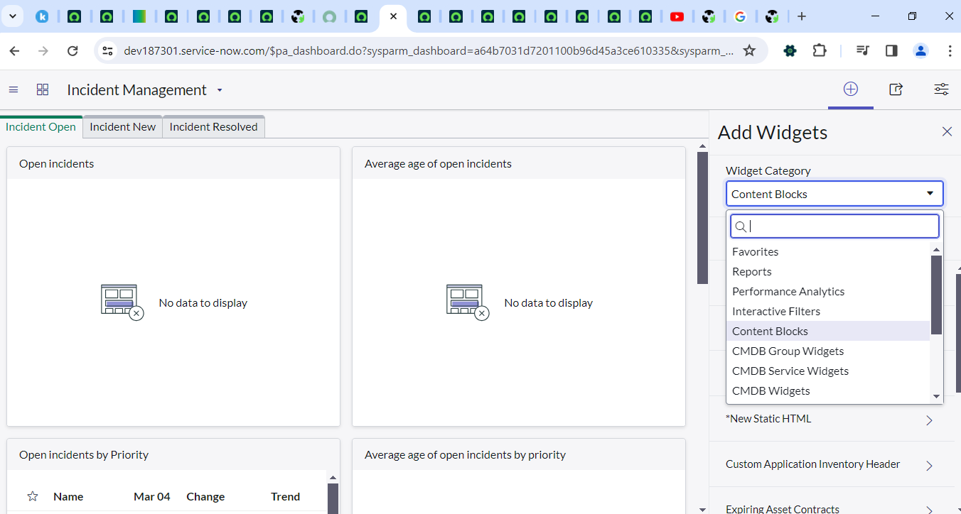Viewport: 961px width, 514px height.
Task: Click the category list scrollbar up arrow
Action: pos(936,249)
